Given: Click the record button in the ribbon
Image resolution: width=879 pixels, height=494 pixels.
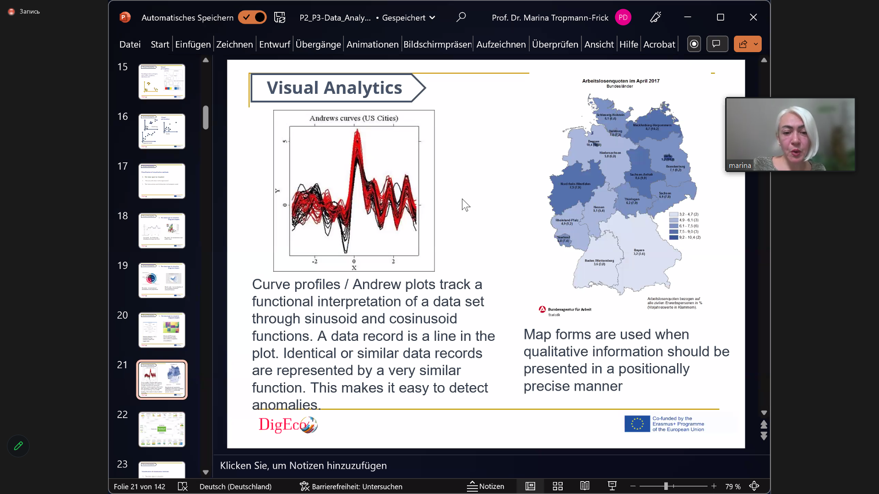Looking at the screenshot, I should pyautogui.click(x=694, y=44).
